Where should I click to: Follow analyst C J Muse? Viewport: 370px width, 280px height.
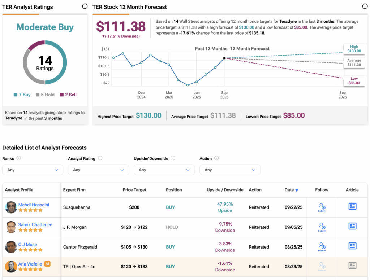322,247
